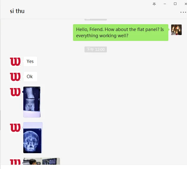
Task: Click the left edge scrollbar handle
Action: [x=0, y=120]
